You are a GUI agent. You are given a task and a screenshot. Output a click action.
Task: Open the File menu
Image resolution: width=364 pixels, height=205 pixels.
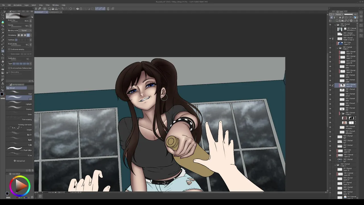coord(3,5)
